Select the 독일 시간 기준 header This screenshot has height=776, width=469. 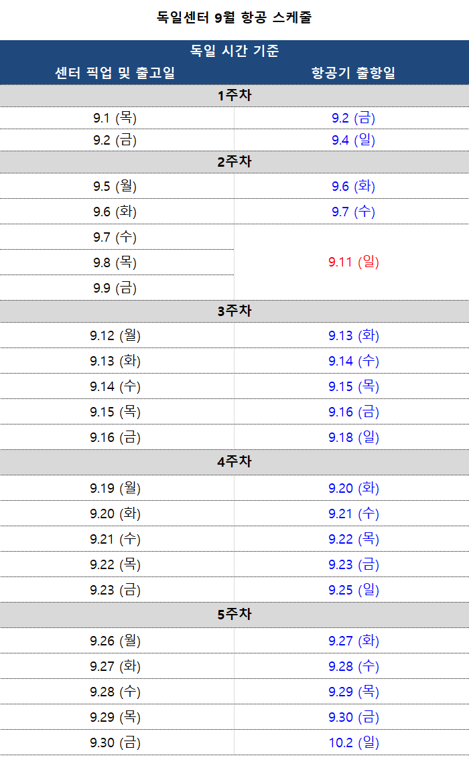click(x=234, y=50)
